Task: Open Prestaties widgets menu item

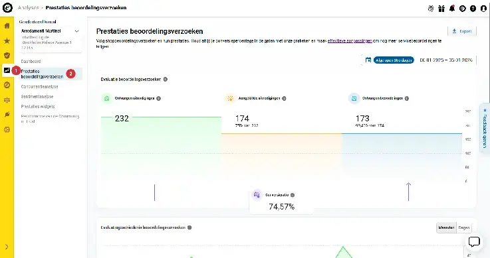Action: tap(38, 107)
